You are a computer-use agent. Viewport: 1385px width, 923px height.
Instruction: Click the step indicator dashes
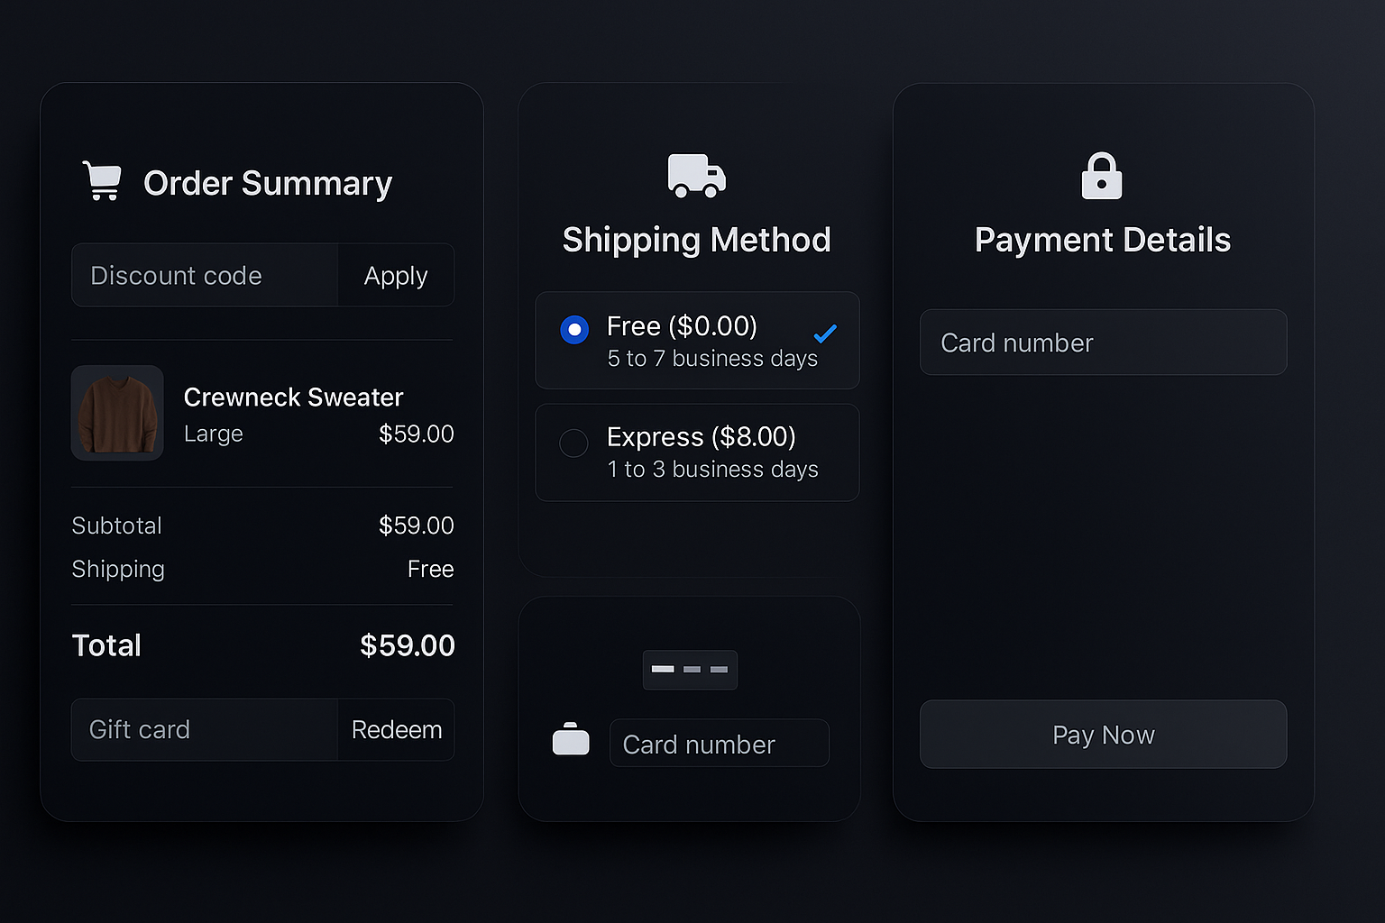point(690,670)
